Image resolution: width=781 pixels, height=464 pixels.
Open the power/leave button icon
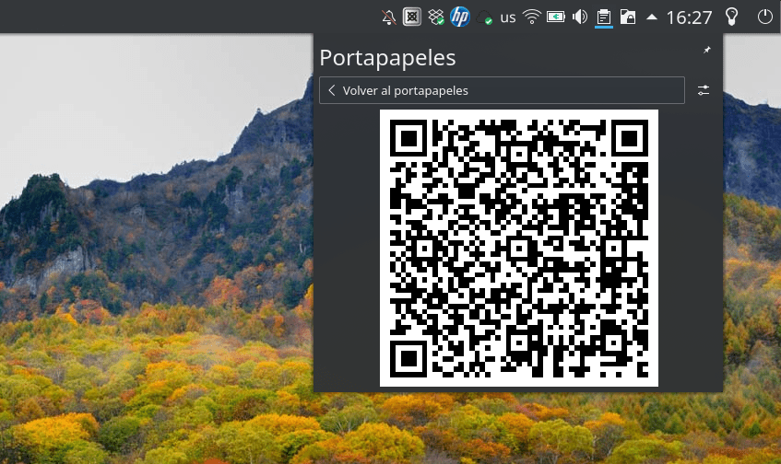tap(764, 17)
